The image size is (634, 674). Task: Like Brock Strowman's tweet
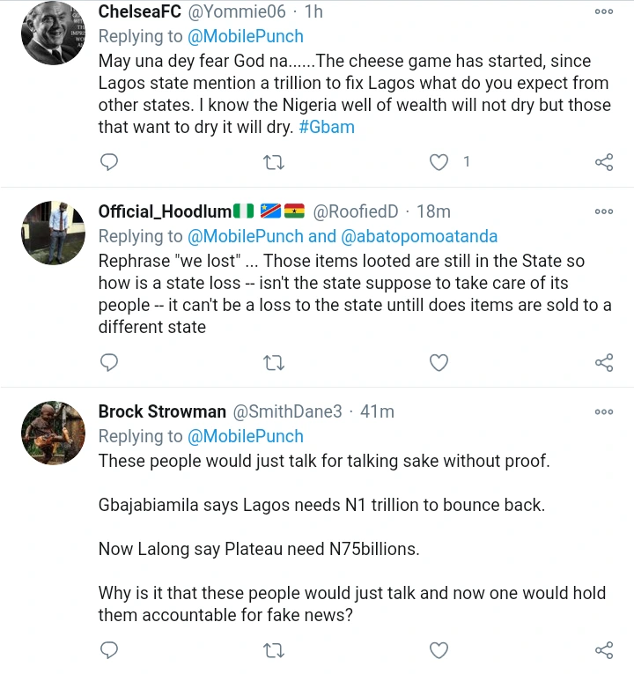point(439,650)
